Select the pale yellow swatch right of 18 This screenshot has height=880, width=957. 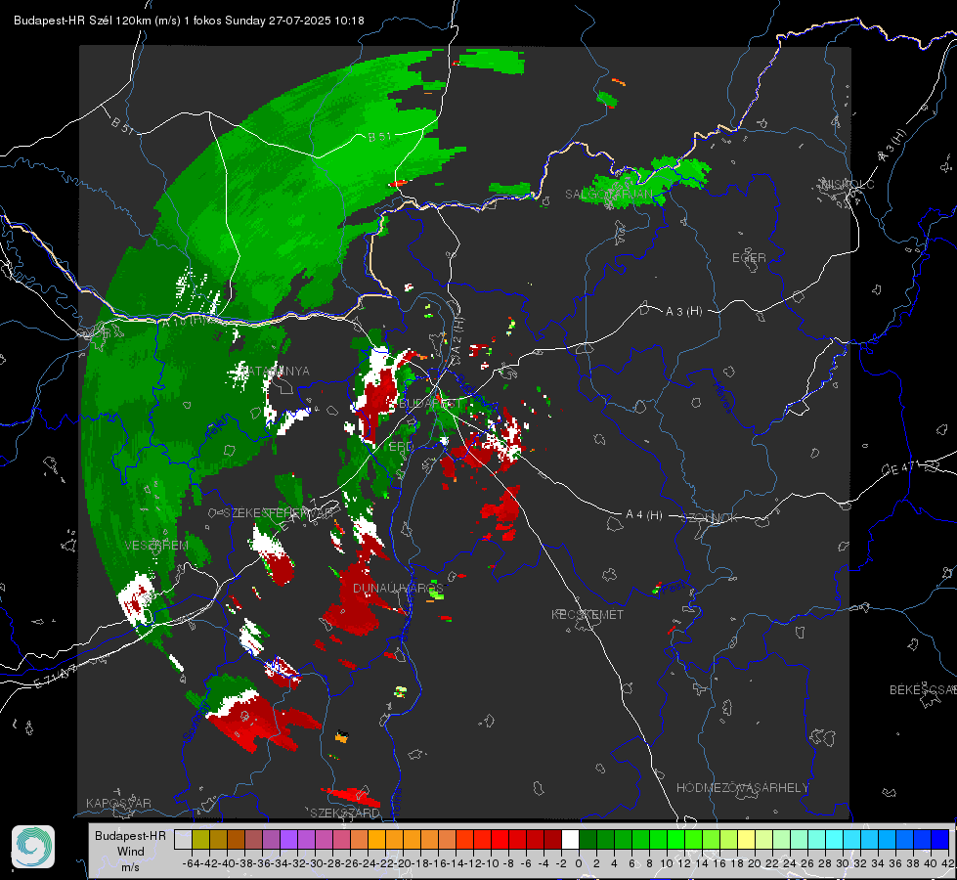point(747,839)
